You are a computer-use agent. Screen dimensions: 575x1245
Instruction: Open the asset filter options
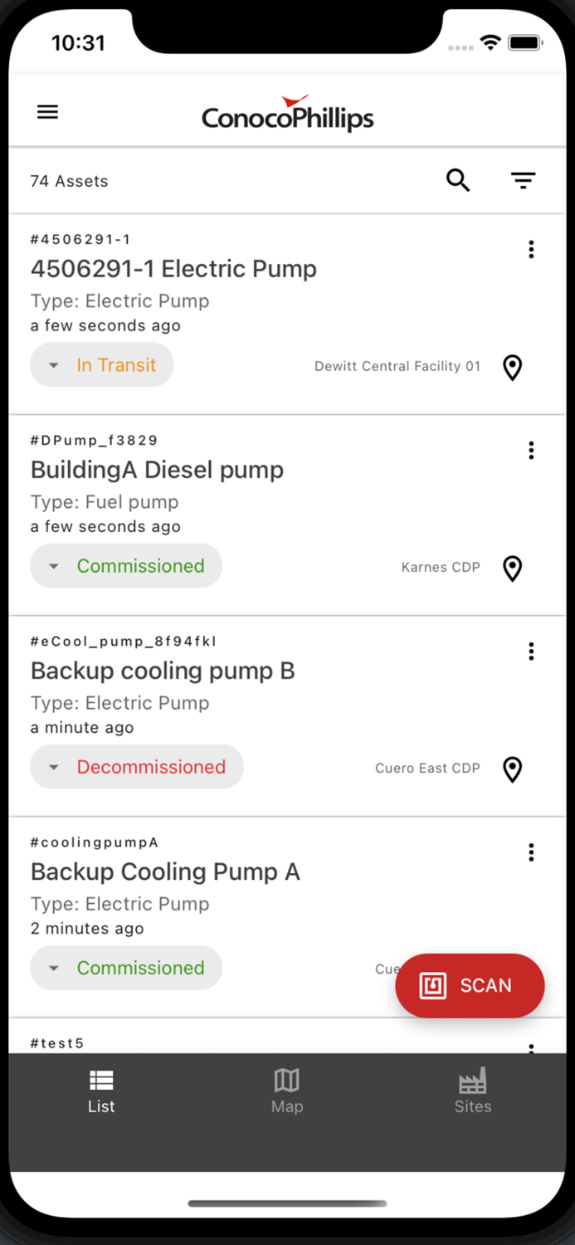click(523, 180)
